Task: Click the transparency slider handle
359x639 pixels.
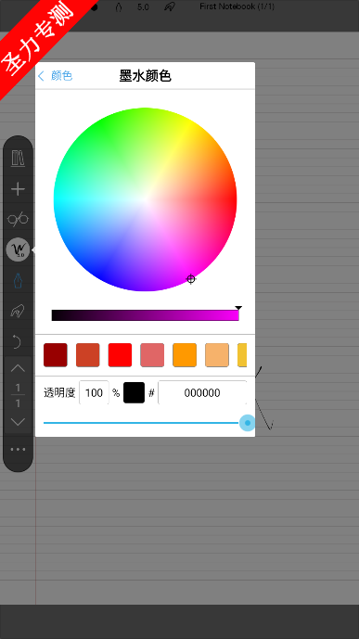Action: pos(247,423)
